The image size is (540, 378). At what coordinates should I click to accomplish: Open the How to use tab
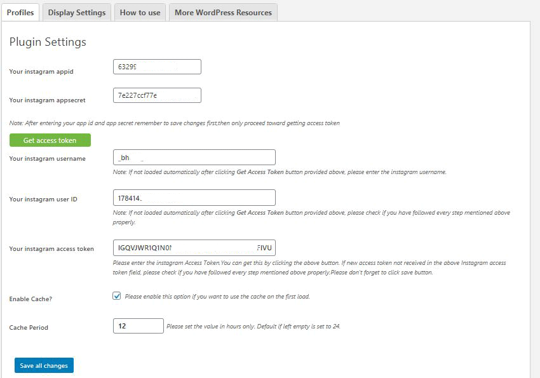(140, 13)
